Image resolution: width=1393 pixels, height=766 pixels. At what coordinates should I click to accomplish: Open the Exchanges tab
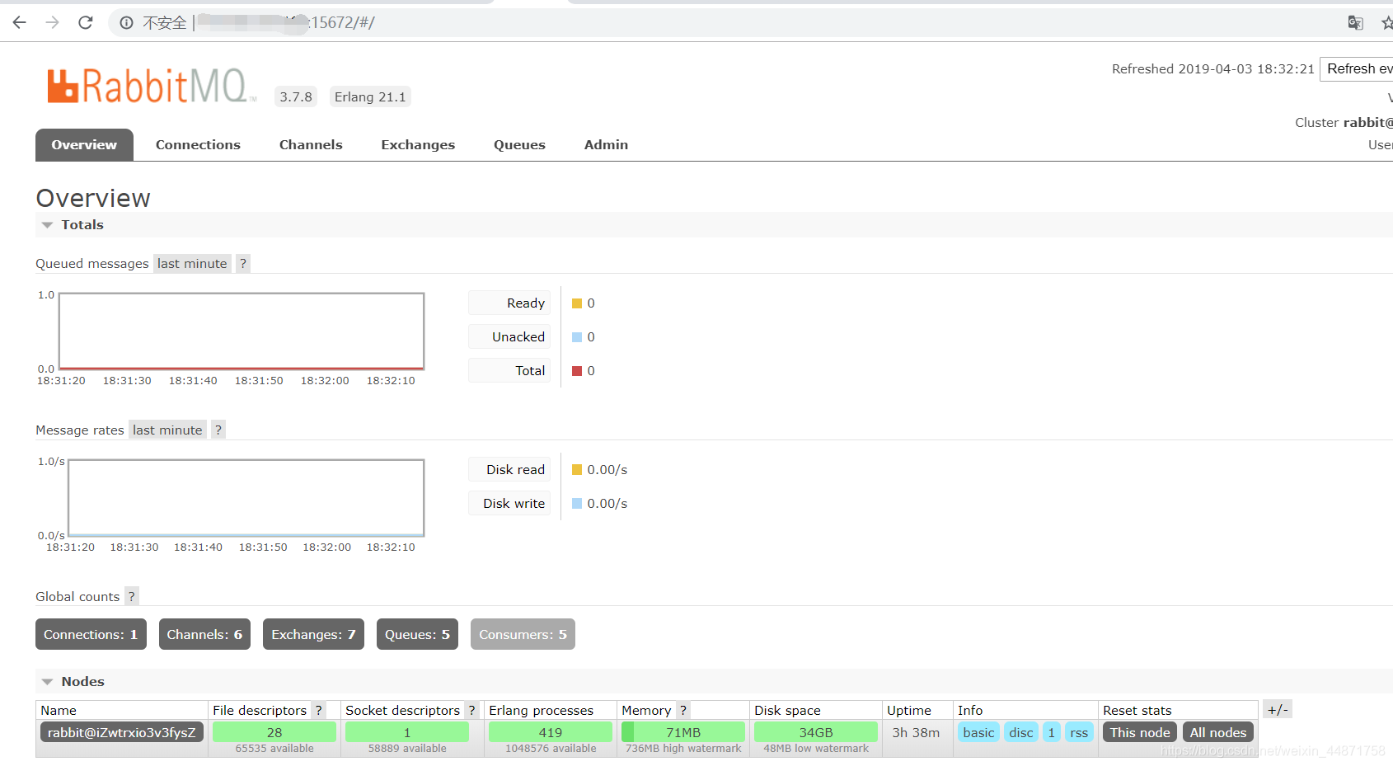(418, 144)
